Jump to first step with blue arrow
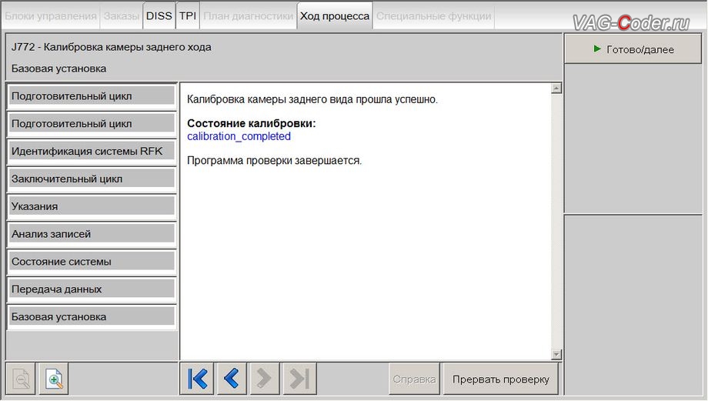This screenshot has height=401, width=708. (197, 379)
